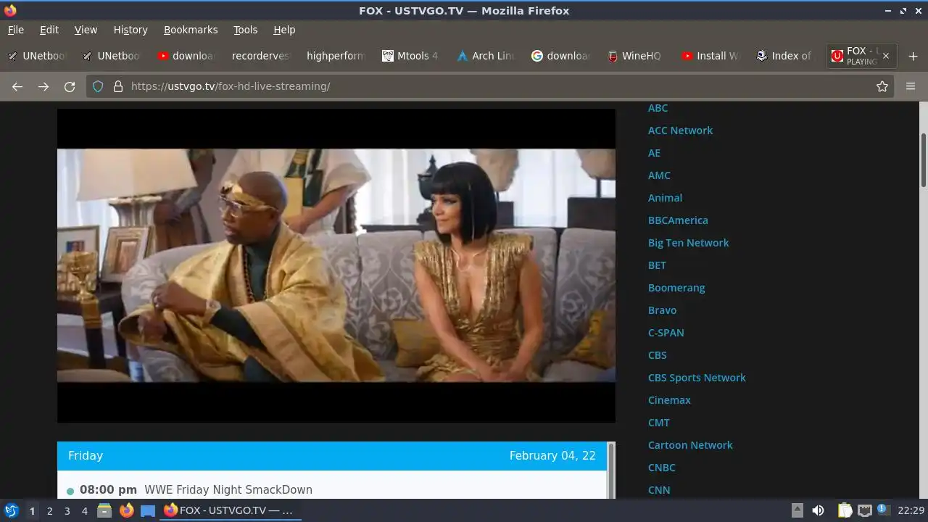Viewport: 928px width, 522px height.
Task: Open the tracking protection shield
Action: (x=99, y=86)
